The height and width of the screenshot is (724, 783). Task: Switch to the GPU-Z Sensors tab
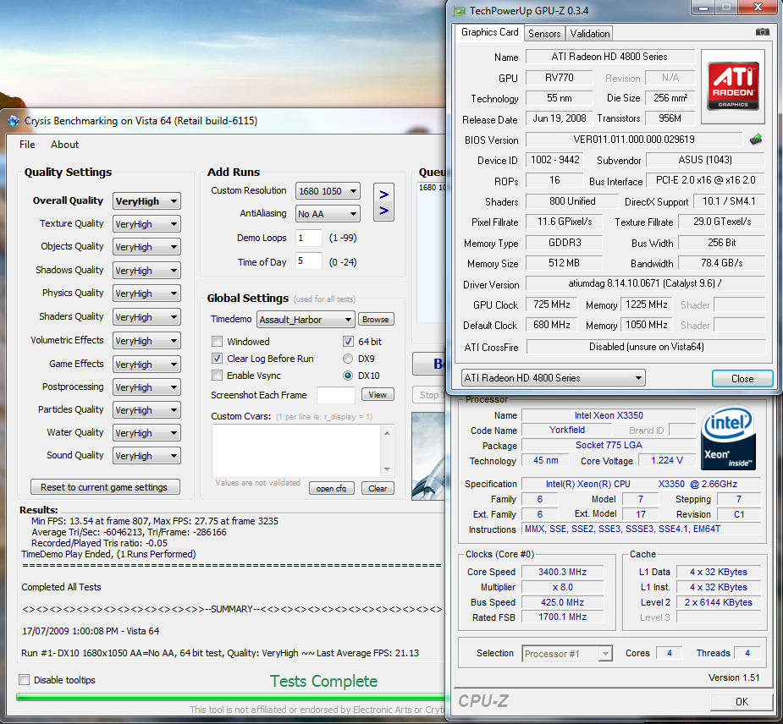(544, 34)
